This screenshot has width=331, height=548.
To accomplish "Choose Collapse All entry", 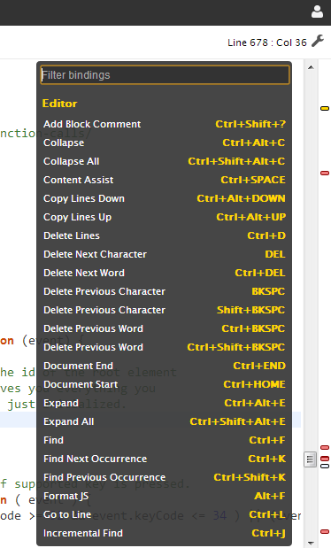I will (165, 161).
